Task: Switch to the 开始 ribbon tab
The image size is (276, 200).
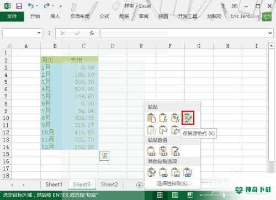Action: [x=35, y=17]
